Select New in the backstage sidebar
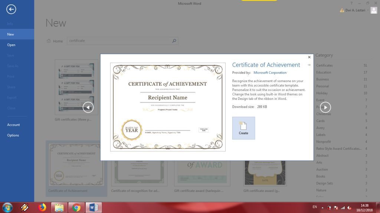 [17, 34]
